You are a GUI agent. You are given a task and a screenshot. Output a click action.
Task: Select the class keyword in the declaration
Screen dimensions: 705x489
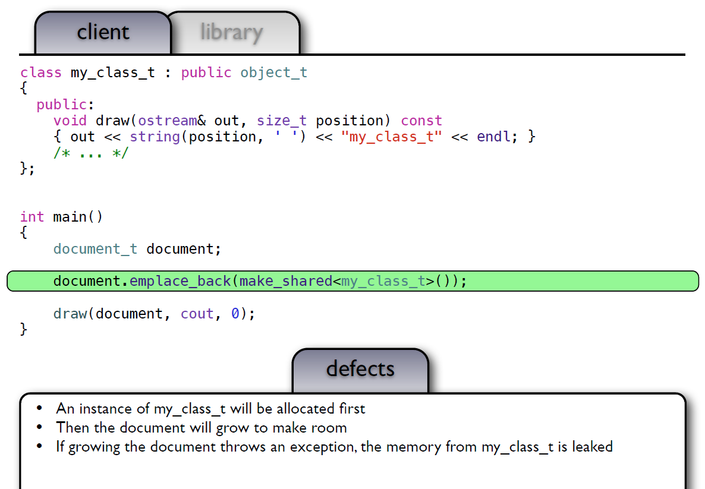point(40,72)
